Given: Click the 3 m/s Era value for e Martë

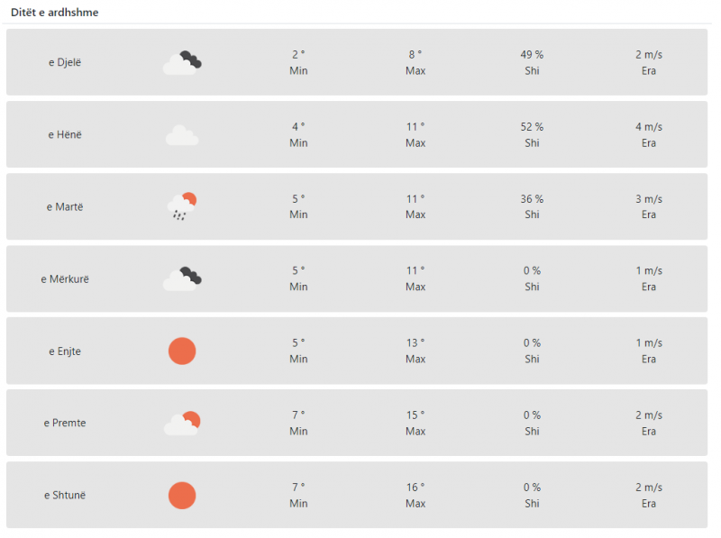Looking at the screenshot, I should click(x=649, y=199).
